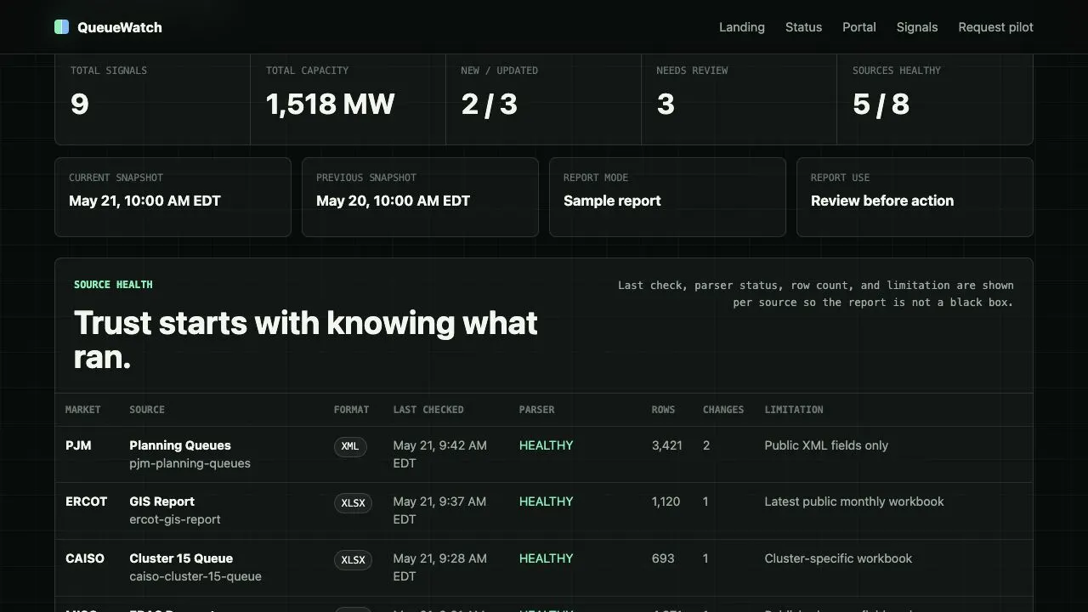The width and height of the screenshot is (1088, 612).
Task: Click the HEALTHY parser status for PJM
Action: [547, 445]
